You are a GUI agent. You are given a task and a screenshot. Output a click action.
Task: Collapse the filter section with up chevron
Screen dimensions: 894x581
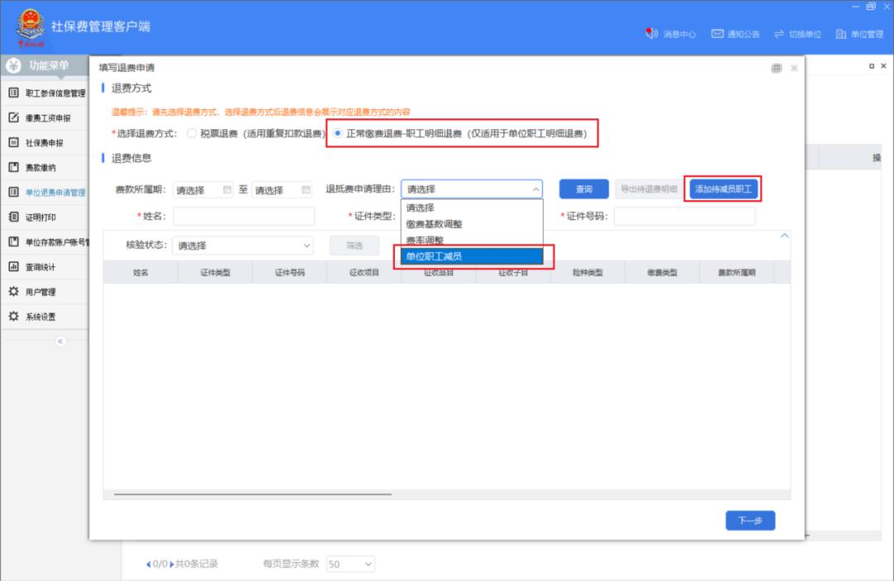(x=785, y=237)
